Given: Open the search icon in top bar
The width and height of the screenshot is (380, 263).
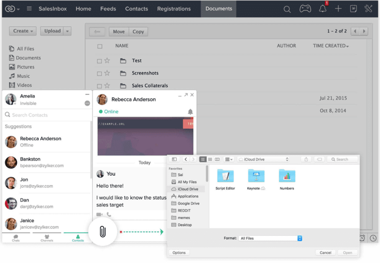Looking at the screenshot, I should pos(287,9).
